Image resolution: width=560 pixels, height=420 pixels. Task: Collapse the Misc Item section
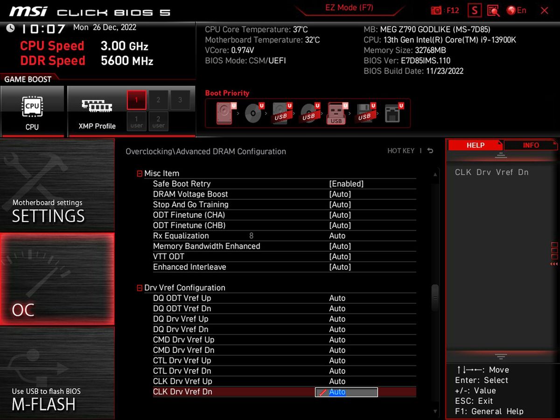140,174
